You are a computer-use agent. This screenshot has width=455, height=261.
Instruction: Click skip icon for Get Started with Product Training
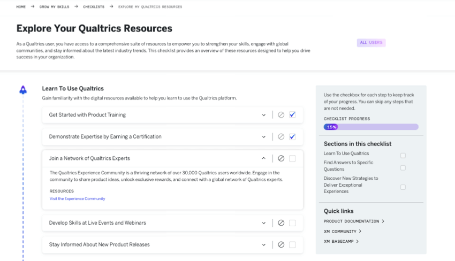click(281, 115)
